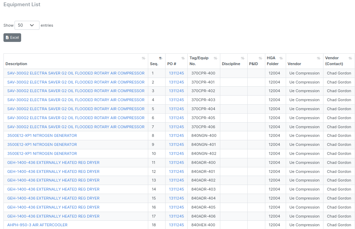Open SAV-300G2 compressor link in row 2

(x=76, y=82)
